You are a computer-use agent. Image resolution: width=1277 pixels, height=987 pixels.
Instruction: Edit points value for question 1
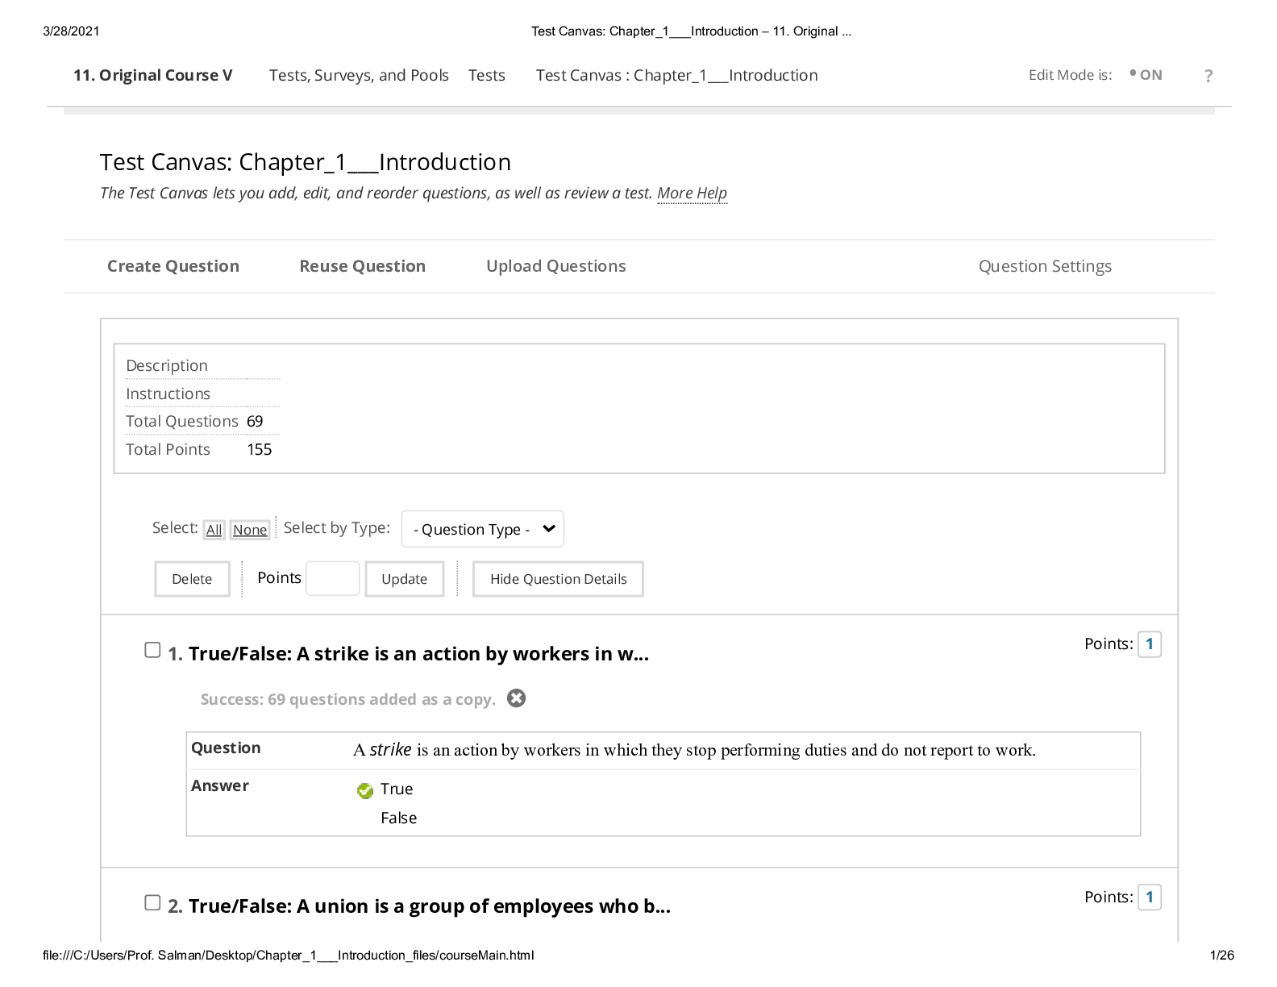click(1149, 644)
